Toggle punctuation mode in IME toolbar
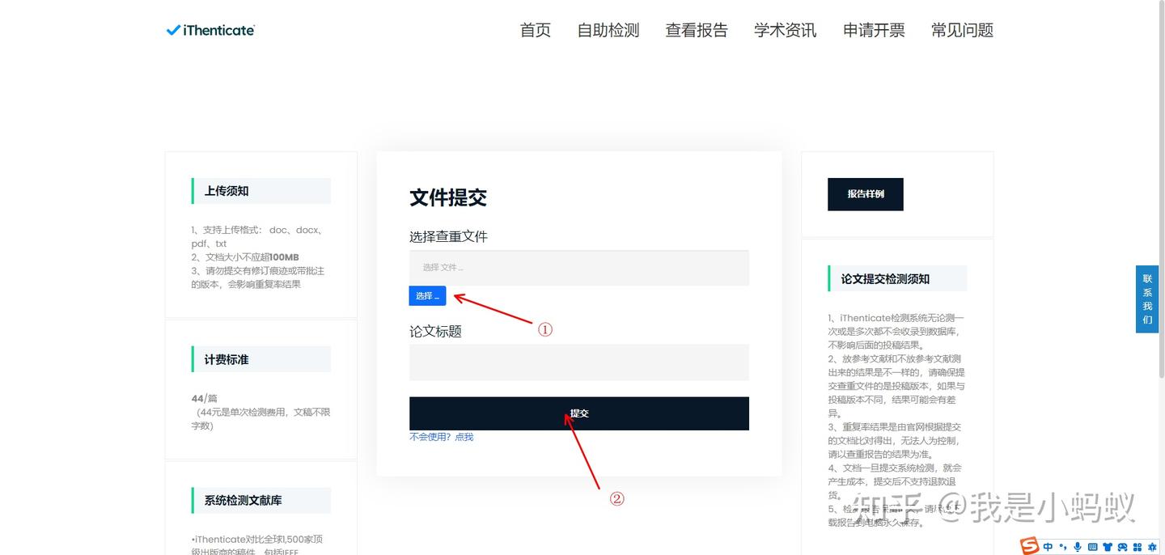The image size is (1165, 555). tap(1063, 547)
